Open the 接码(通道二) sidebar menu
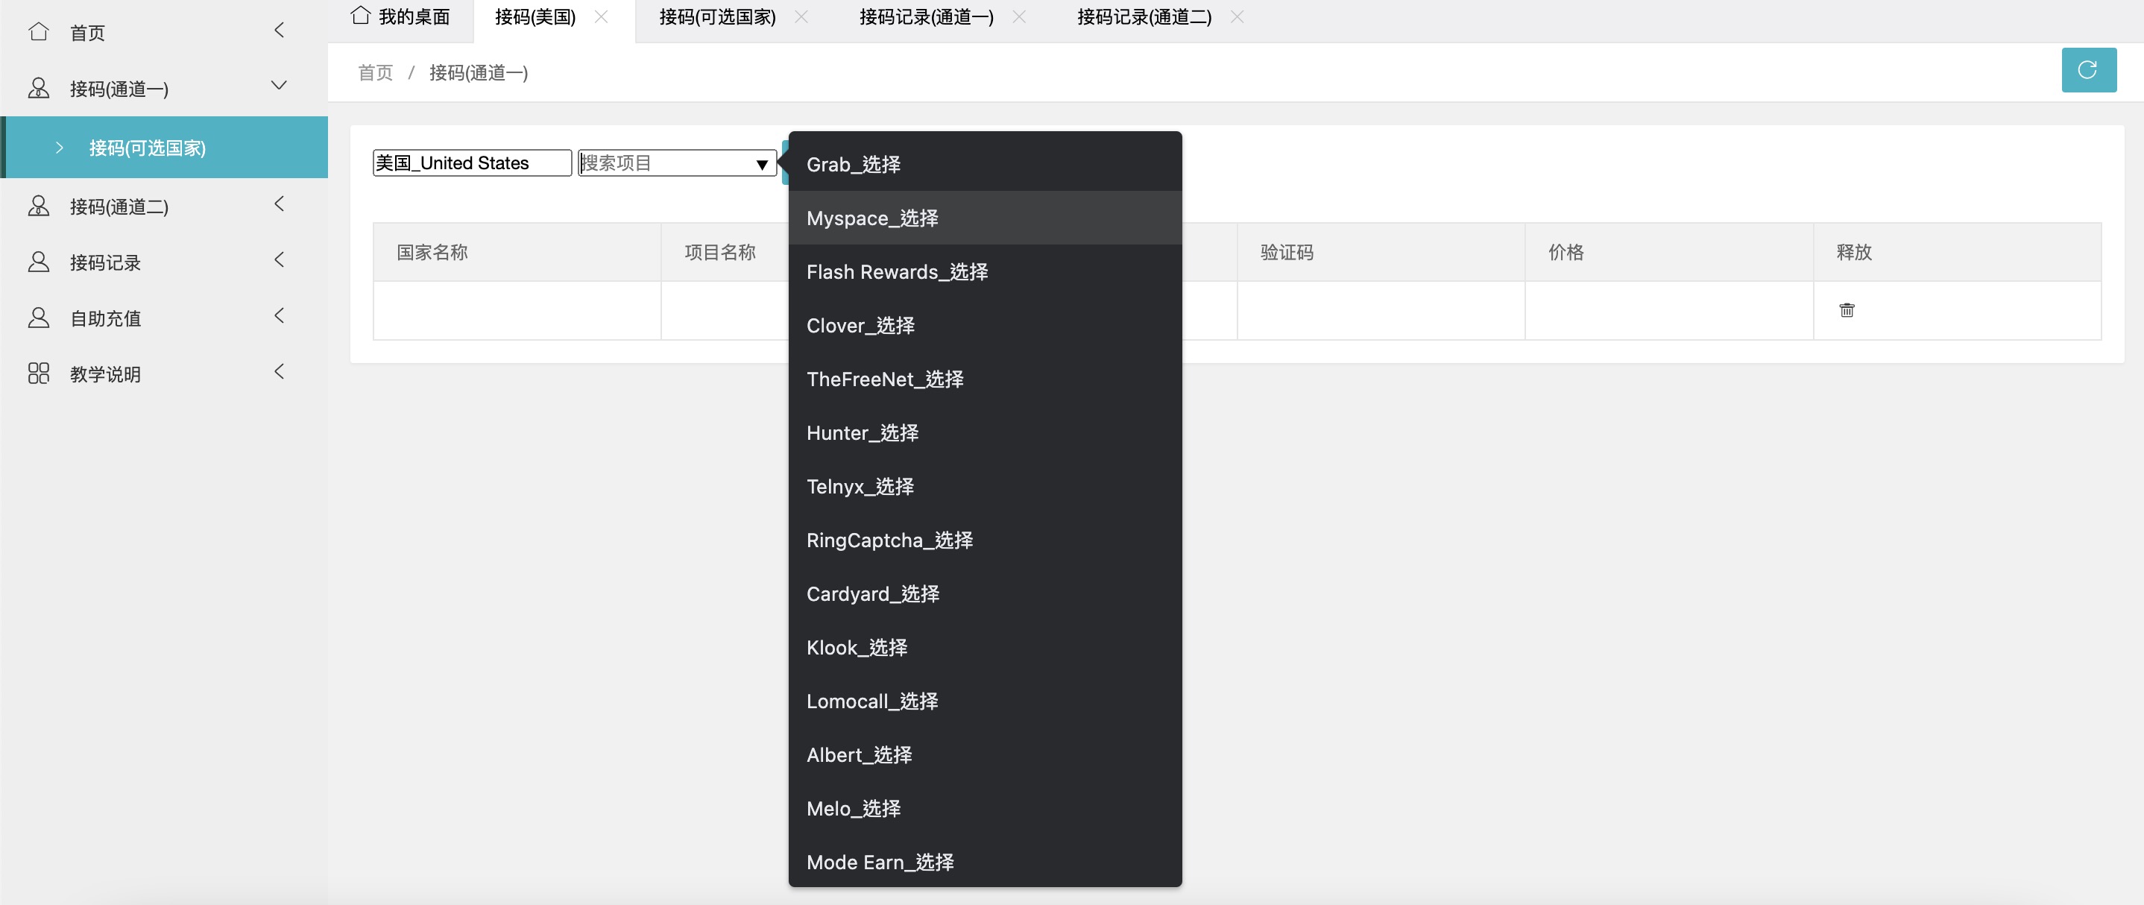The height and width of the screenshot is (905, 2144). (x=164, y=206)
